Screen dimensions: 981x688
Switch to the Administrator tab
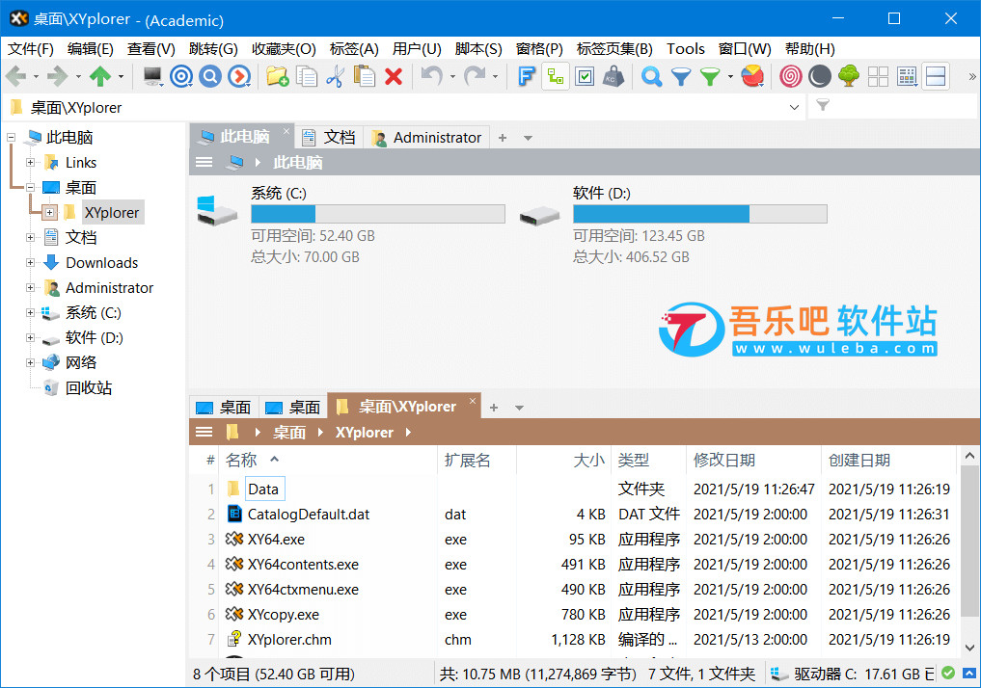(427, 138)
